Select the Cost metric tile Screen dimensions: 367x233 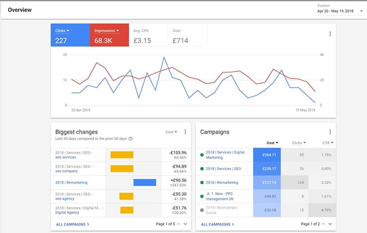point(187,36)
